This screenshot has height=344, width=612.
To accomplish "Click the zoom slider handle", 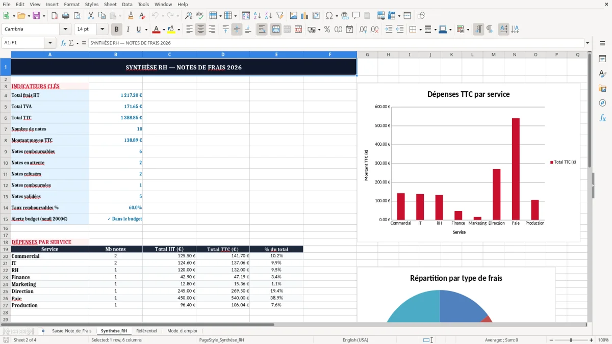I will (571, 340).
